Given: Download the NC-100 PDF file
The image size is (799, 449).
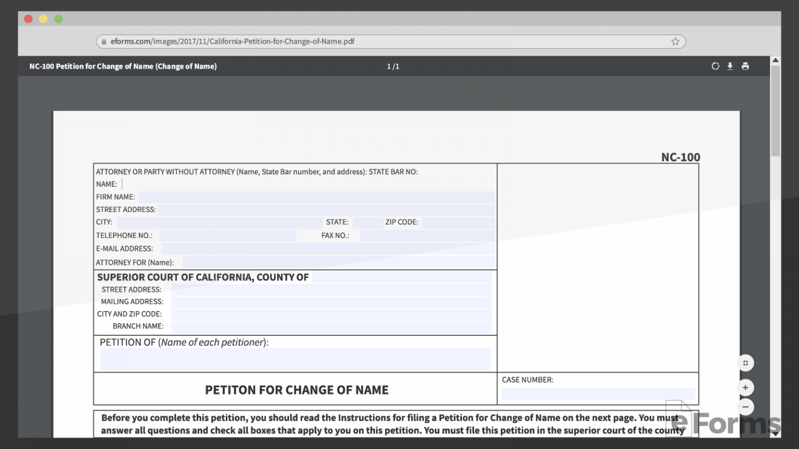Looking at the screenshot, I should click(x=730, y=66).
